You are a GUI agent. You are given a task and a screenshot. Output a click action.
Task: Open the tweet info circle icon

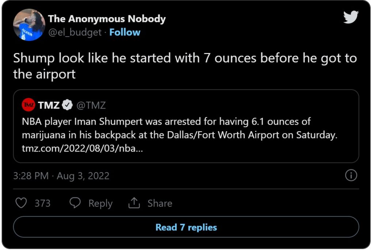pos(351,175)
